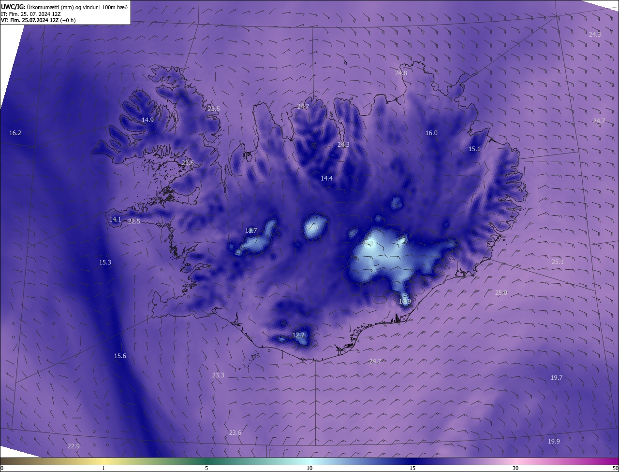The image size is (619, 472).
Task: Click the 15.3 value on the map
Action: point(105,263)
